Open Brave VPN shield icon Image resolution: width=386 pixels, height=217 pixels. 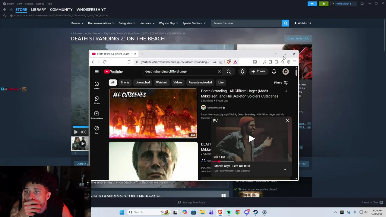click(x=289, y=62)
